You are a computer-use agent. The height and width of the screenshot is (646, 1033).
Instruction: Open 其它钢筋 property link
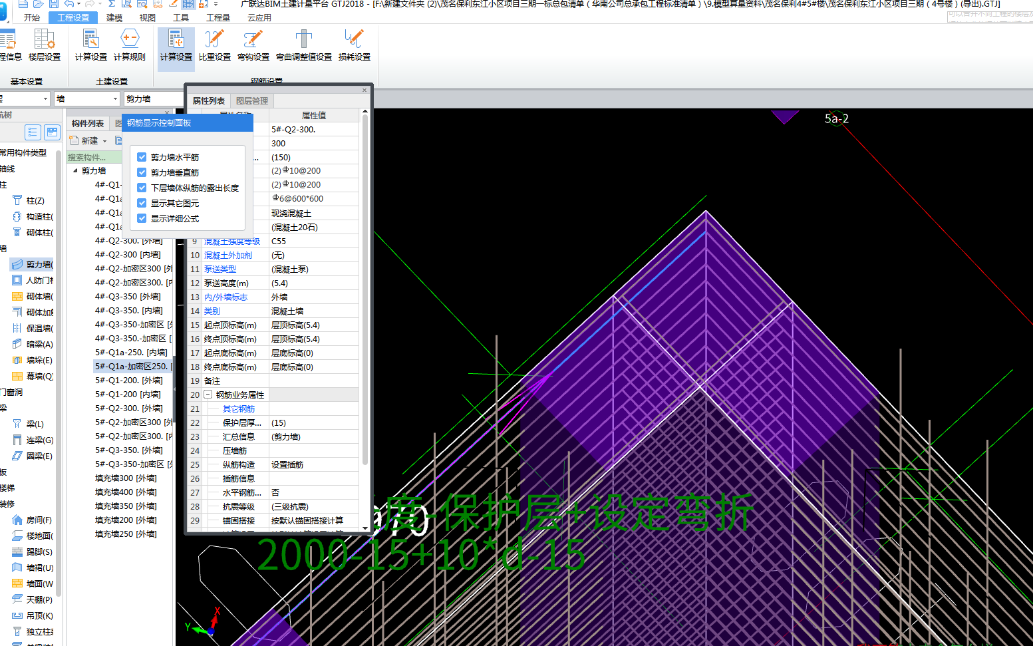[239, 408]
